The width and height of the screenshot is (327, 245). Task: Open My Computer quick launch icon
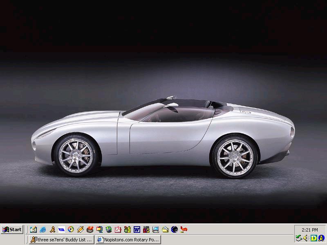point(156,229)
